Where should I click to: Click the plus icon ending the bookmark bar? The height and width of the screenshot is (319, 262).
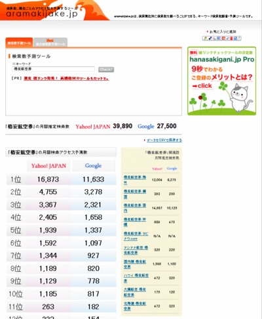click(239, 38)
